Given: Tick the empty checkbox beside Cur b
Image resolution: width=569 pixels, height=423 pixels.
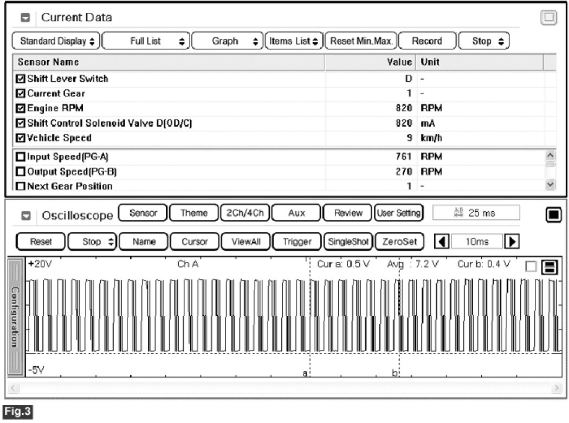Looking at the screenshot, I should [x=531, y=266].
